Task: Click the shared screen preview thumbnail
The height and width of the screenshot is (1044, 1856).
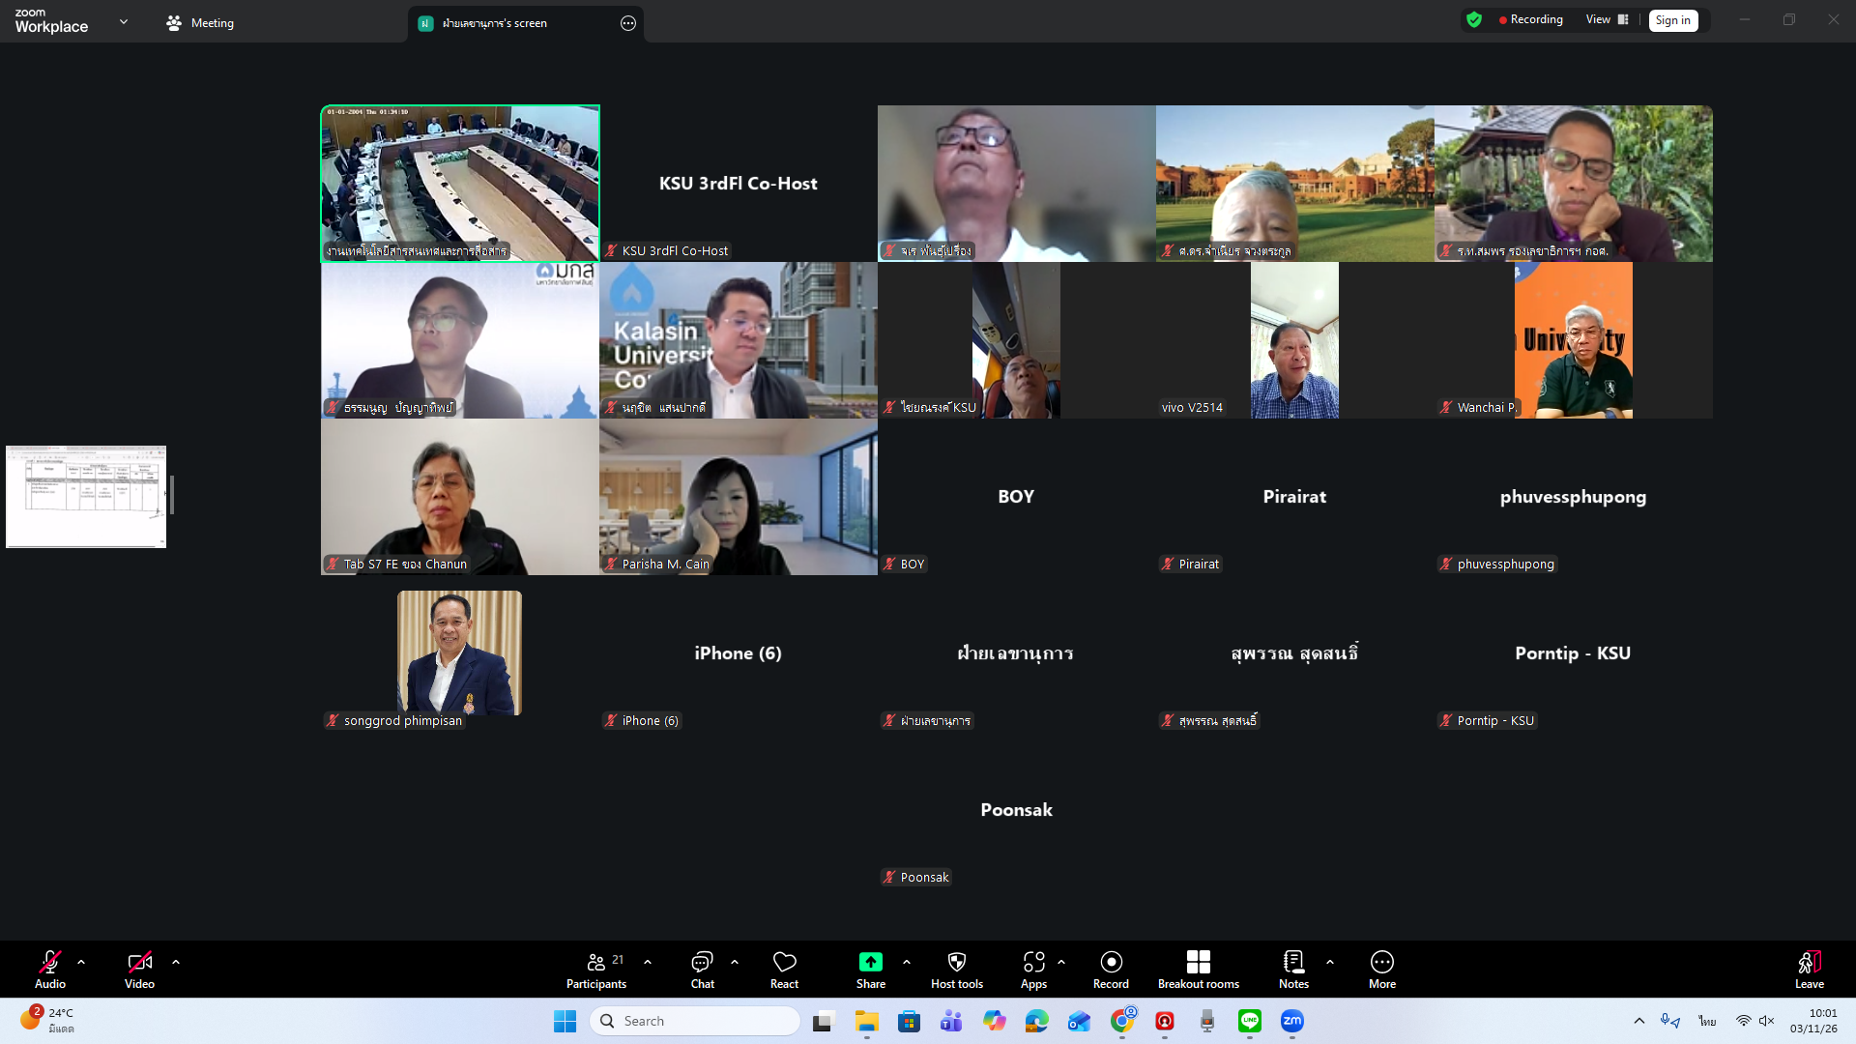Action: [x=86, y=497]
